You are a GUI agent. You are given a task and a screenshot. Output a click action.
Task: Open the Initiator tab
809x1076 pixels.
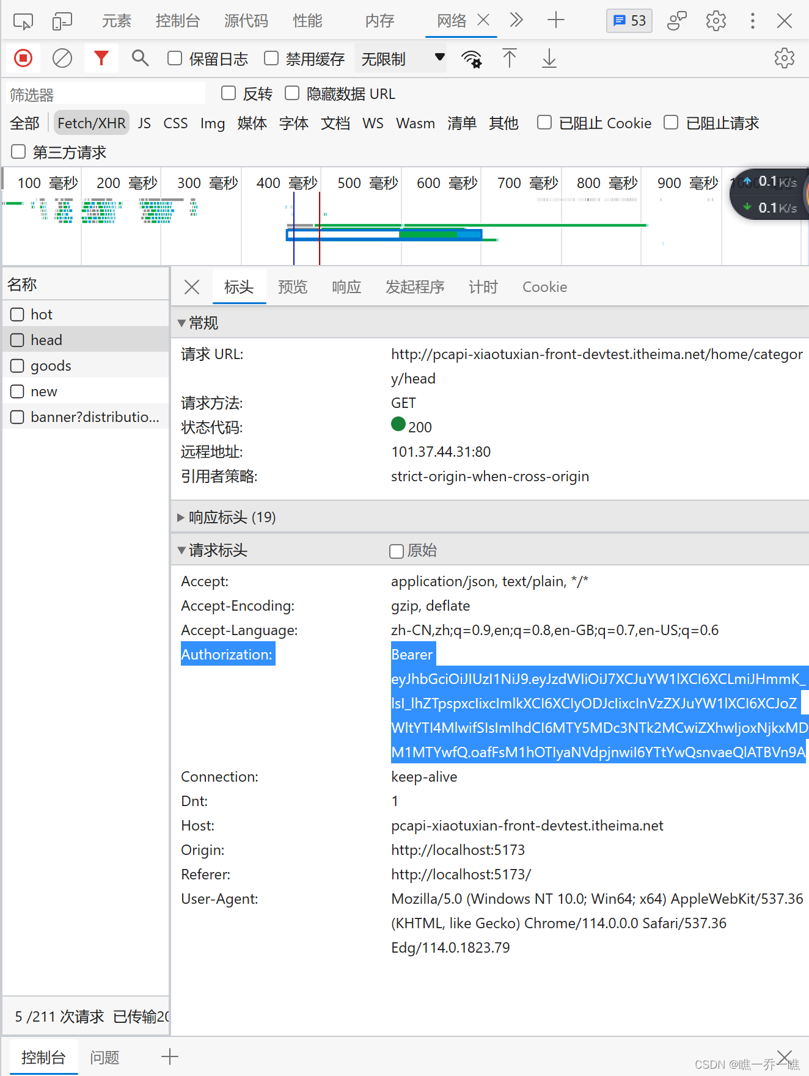coord(415,287)
